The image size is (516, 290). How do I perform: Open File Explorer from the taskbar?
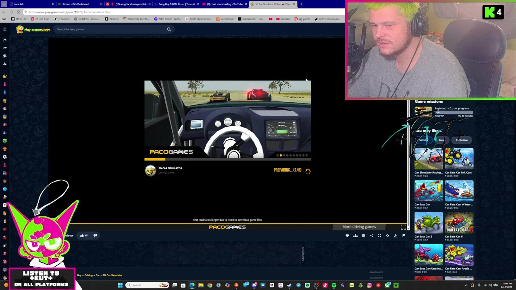pos(201,285)
